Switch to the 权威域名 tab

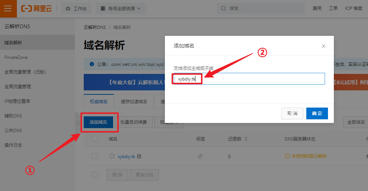99,101
